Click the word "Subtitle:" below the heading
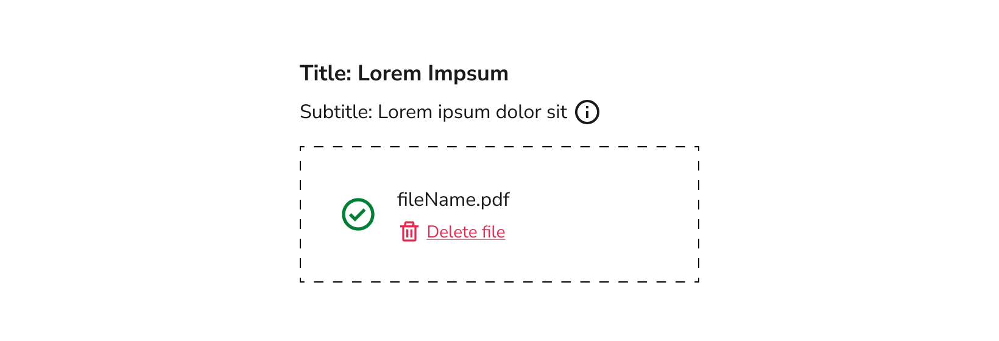 (x=336, y=112)
